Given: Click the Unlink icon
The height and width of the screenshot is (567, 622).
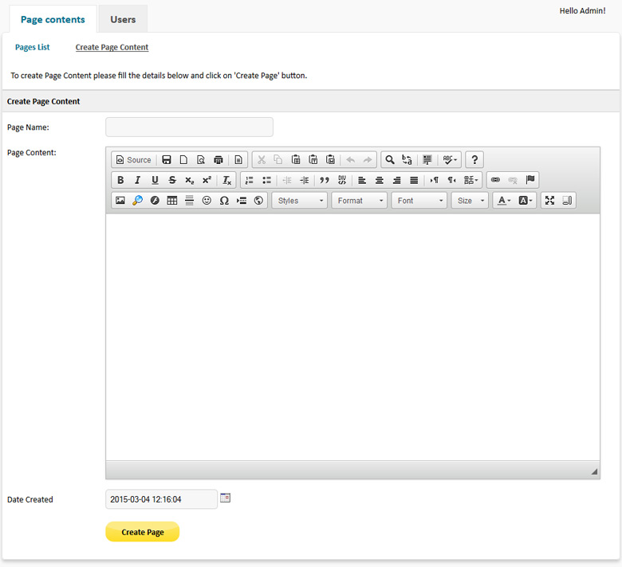Looking at the screenshot, I should (x=513, y=180).
